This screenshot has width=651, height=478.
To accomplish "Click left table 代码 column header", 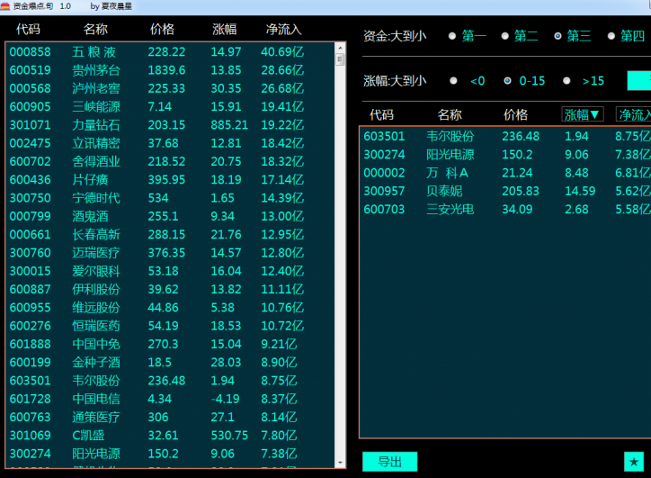I will point(28,29).
